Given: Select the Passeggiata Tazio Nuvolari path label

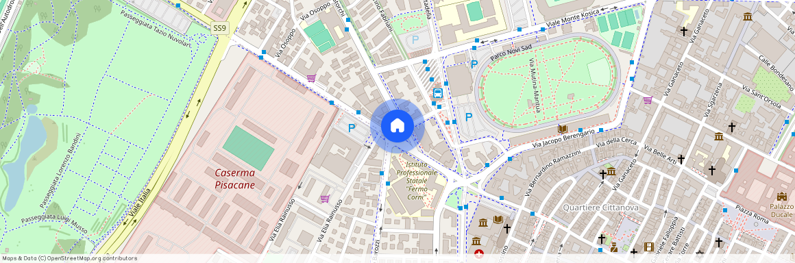Looking at the screenshot, I should coord(155,28).
